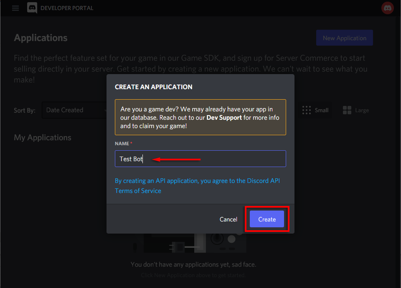Screen dimensions: 401x288
Task: Focus the Name field containing Test Bot
Action: coord(200,159)
